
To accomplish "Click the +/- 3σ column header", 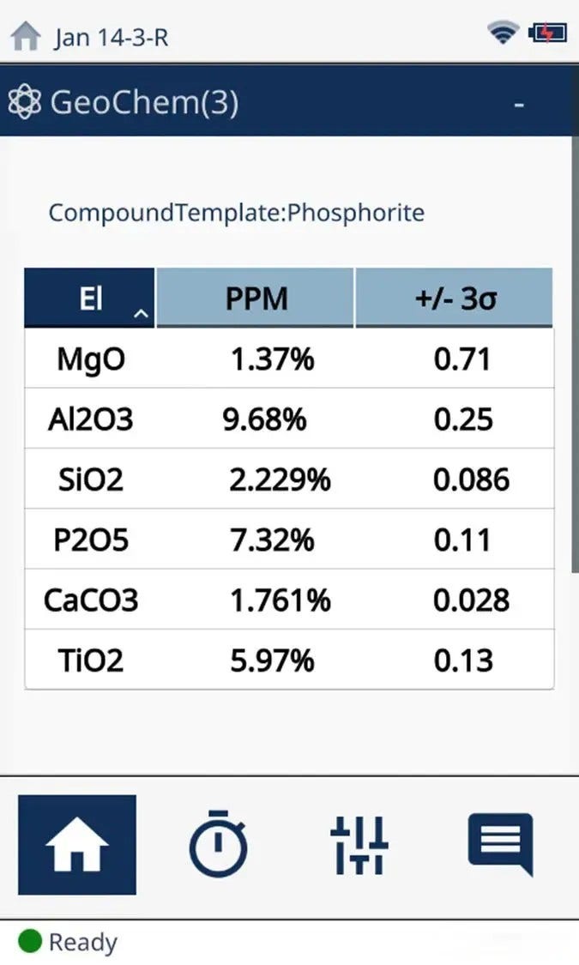I will point(454,299).
